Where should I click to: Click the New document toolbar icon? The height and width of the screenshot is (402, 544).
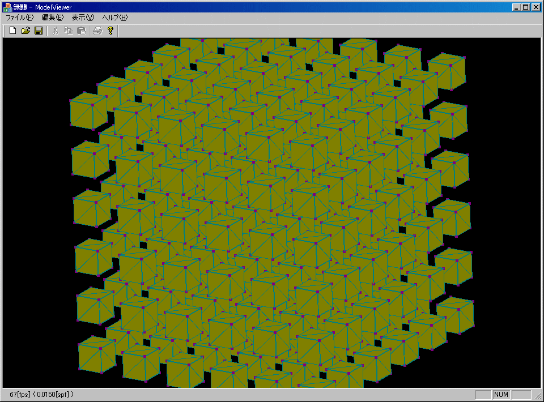point(12,31)
